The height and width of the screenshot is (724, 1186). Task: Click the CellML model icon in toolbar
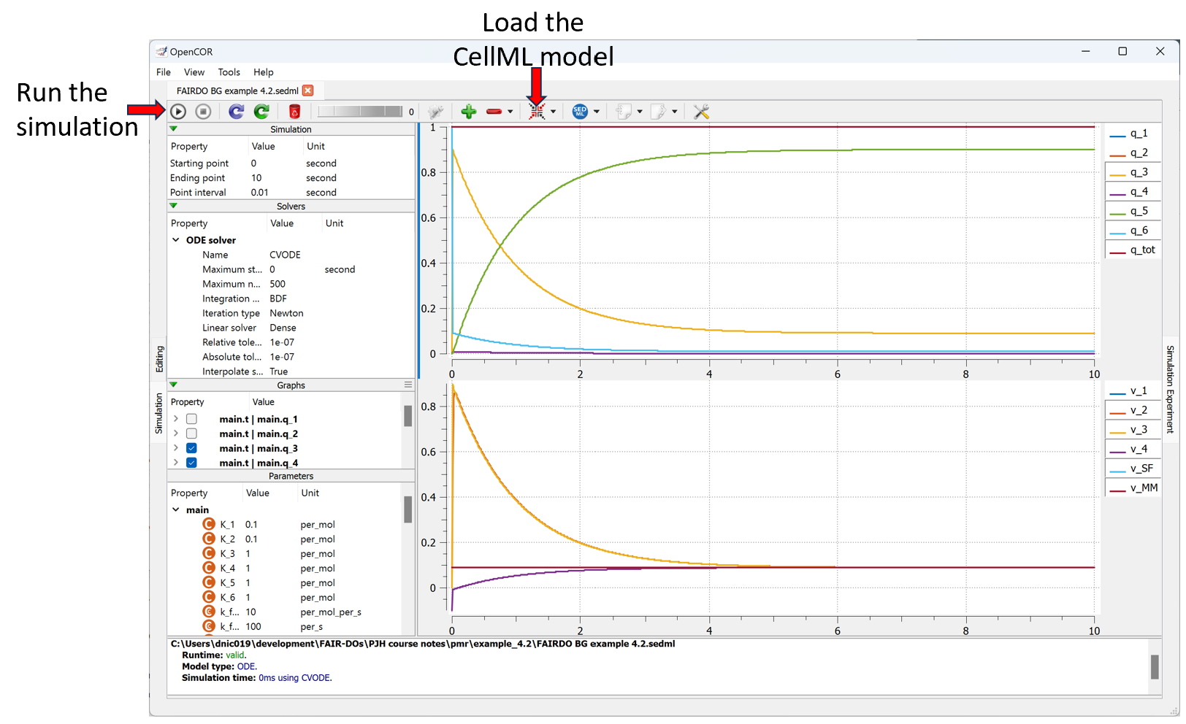537,112
